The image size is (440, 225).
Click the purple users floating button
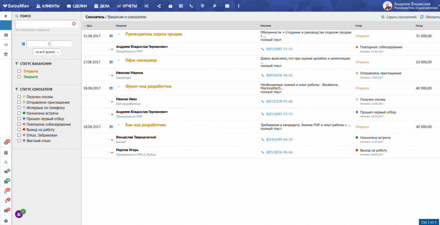(x=19, y=214)
